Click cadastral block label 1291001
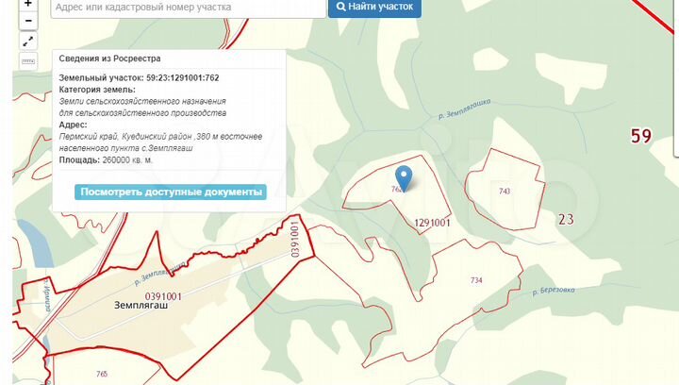The width and height of the screenshot is (679, 385). click(432, 223)
